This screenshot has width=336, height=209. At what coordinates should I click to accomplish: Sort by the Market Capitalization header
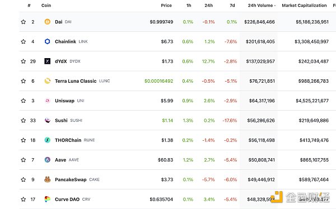coord(304,6)
